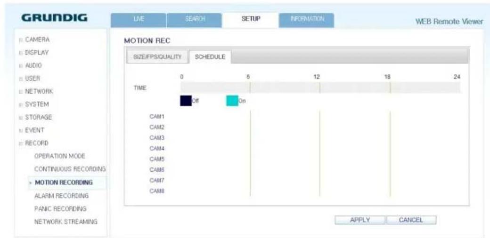490x238 pixels.
Task: Click hour 24 on the time scale
Action: (457, 77)
